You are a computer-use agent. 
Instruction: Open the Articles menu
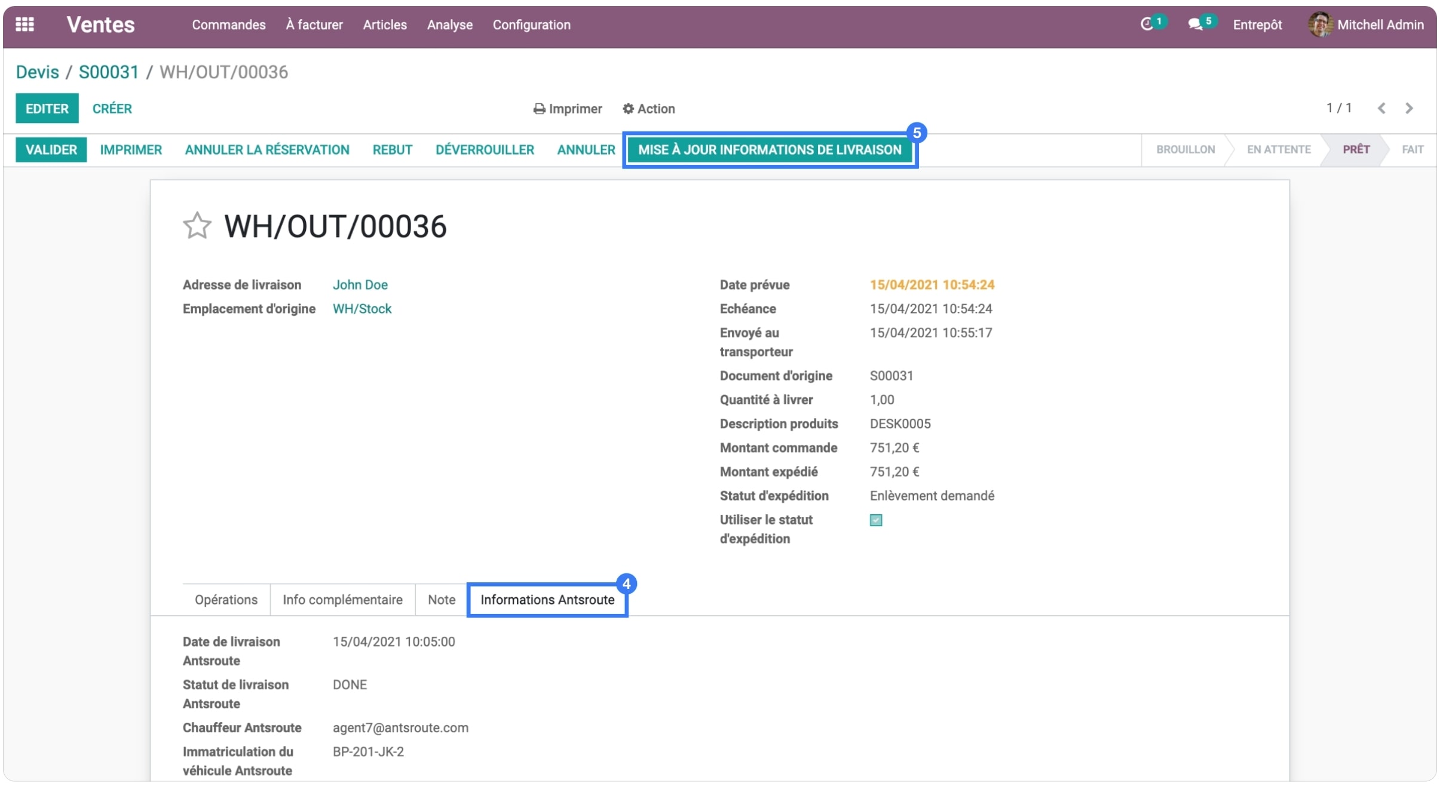pyautogui.click(x=385, y=24)
